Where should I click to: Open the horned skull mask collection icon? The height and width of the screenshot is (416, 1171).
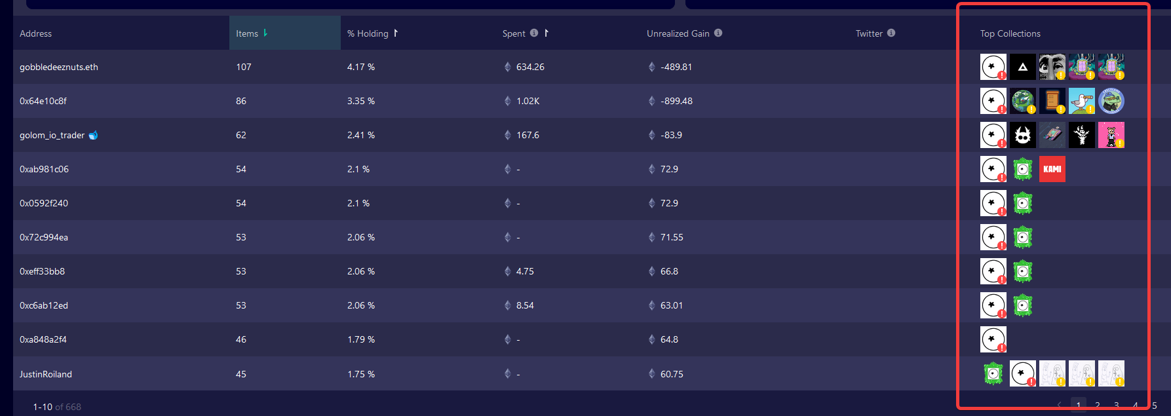(1022, 135)
